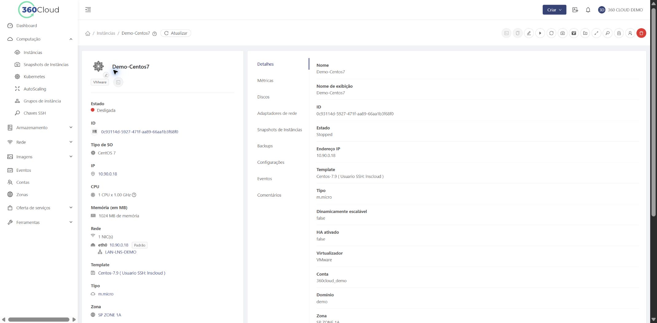The image size is (657, 323).
Task: Click the folder backup toolbar icon
Action: pos(585,33)
